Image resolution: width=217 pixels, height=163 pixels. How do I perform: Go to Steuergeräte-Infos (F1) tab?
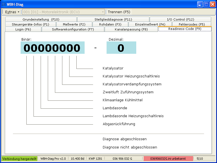[30, 24]
